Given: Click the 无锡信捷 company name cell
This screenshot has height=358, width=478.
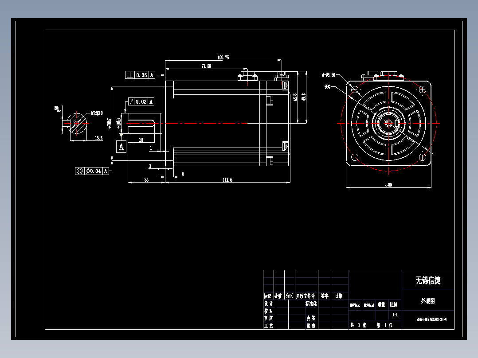Looking at the screenshot, I should (x=428, y=279).
